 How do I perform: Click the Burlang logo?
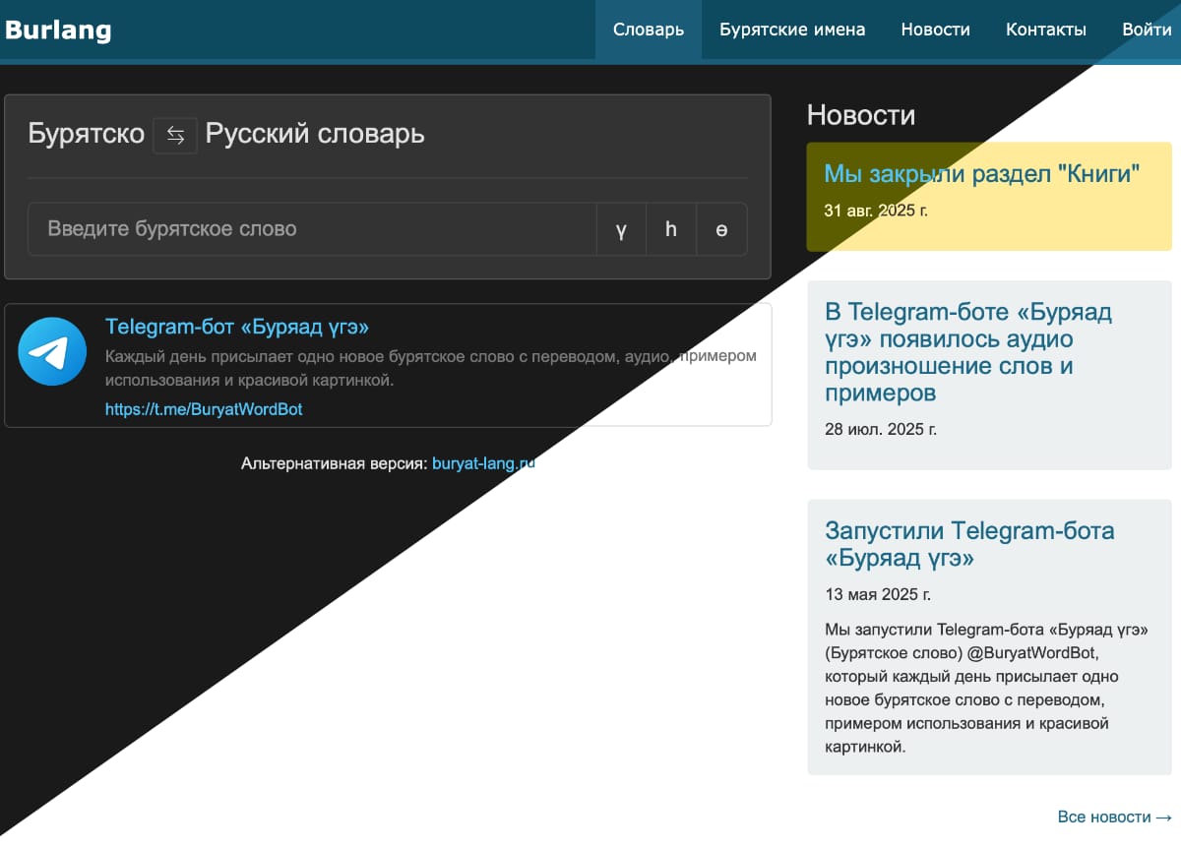tap(59, 30)
